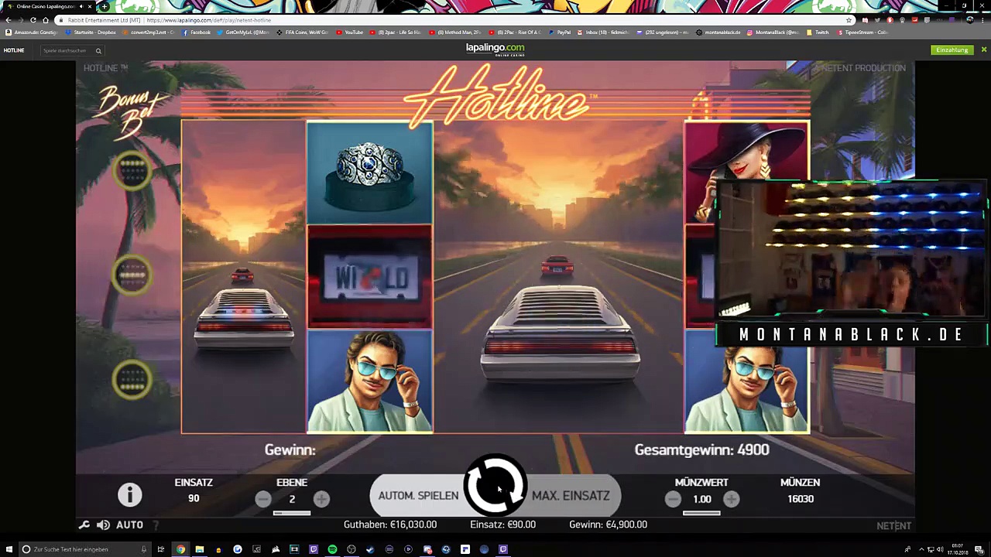Toggle the top Bonus Bet selector
This screenshot has height=557, width=991.
tap(132, 171)
